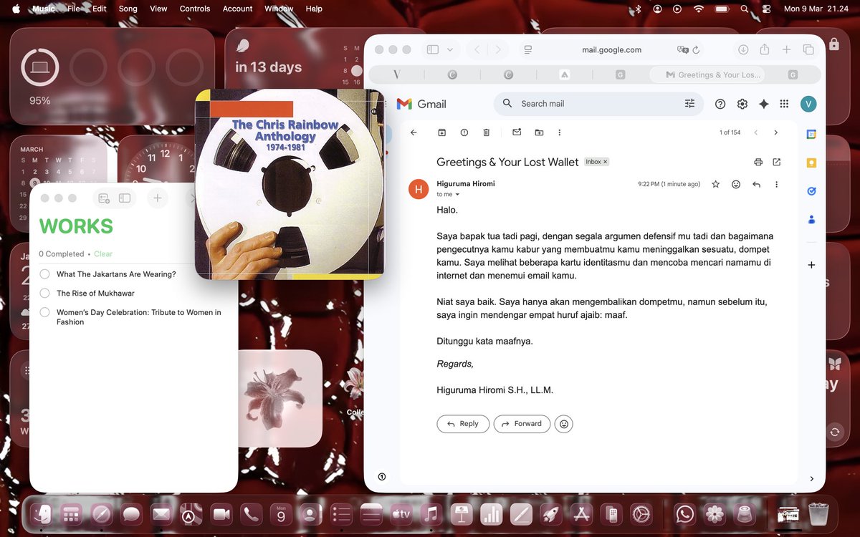
Task: Mark Women's Day Celebration reminder complete
Action: tap(44, 312)
